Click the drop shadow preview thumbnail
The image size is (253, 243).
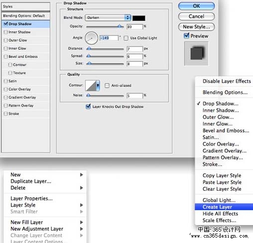[196, 53]
